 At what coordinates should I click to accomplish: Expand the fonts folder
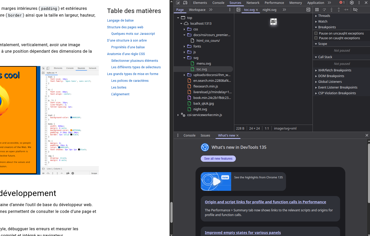[184, 46]
